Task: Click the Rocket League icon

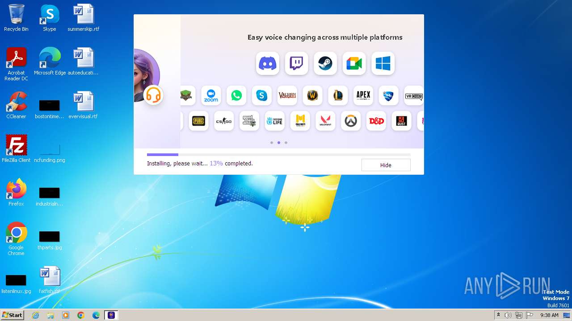Action: (389, 95)
